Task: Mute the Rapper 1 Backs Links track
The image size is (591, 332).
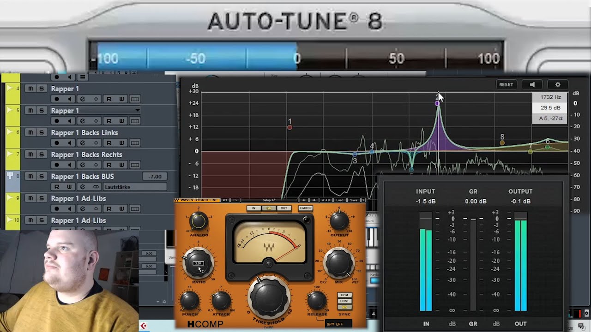Action: click(x=30, y=132)
